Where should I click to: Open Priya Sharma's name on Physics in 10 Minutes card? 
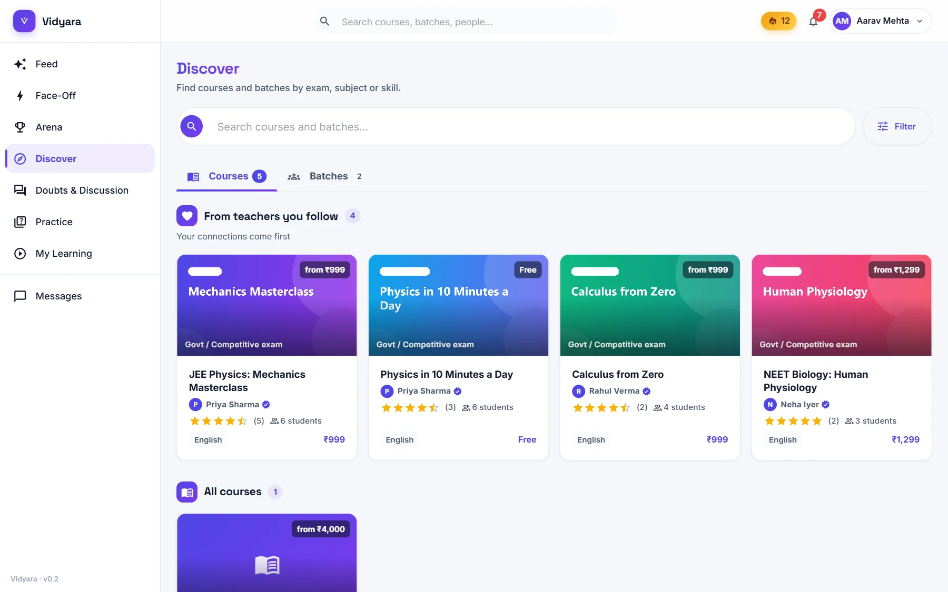point(424,391)
